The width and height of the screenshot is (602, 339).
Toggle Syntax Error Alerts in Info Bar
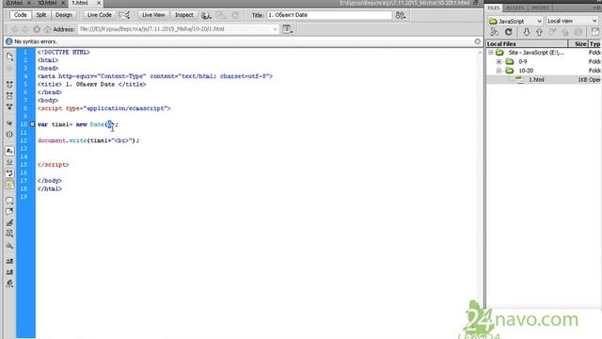point(9,185)
